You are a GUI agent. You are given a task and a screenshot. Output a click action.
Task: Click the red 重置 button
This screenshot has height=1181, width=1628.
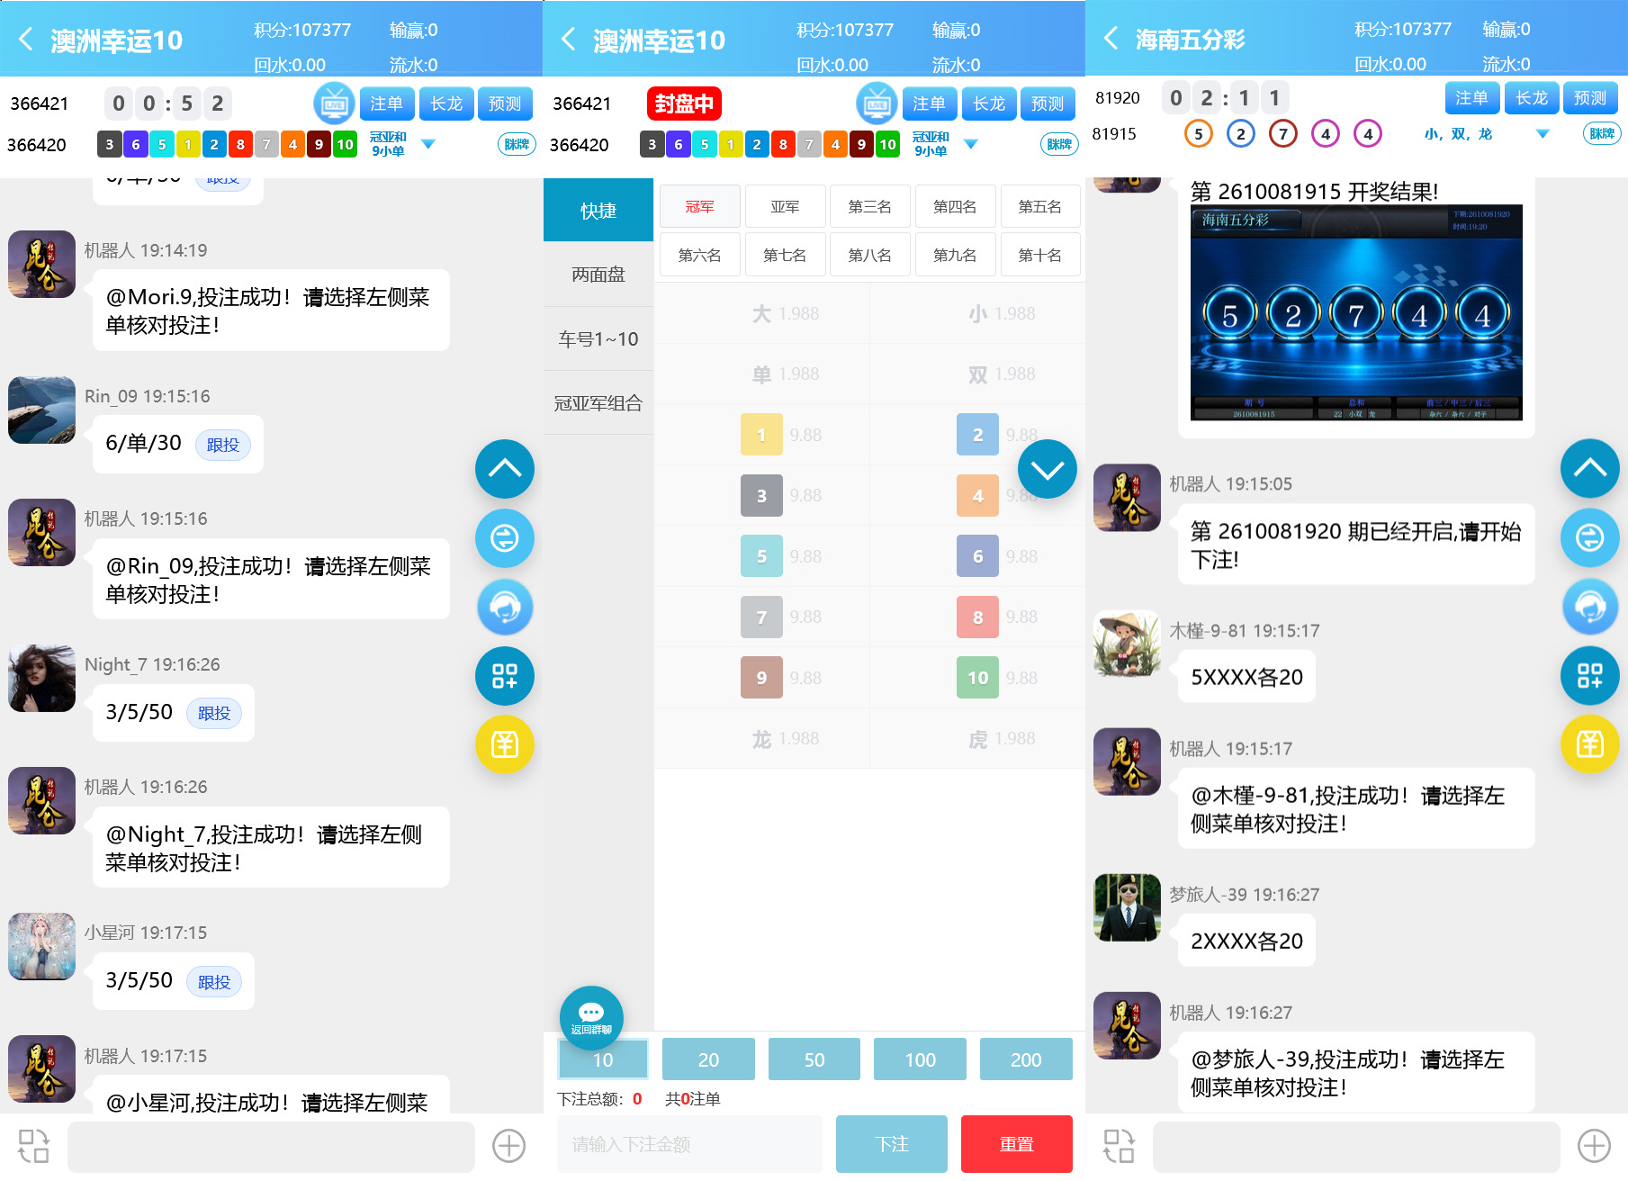pyautogui.click(x=1017, y=1144)
